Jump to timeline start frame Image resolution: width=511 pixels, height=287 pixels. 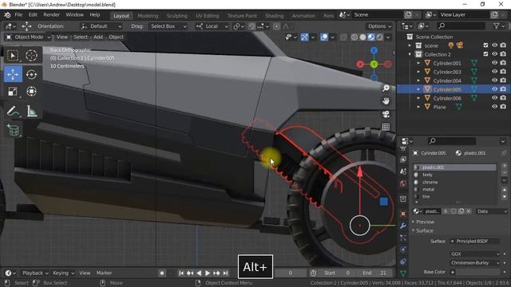181,273
